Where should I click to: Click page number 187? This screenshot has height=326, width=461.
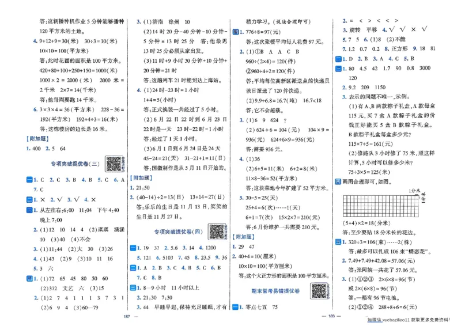coord(127,316)
